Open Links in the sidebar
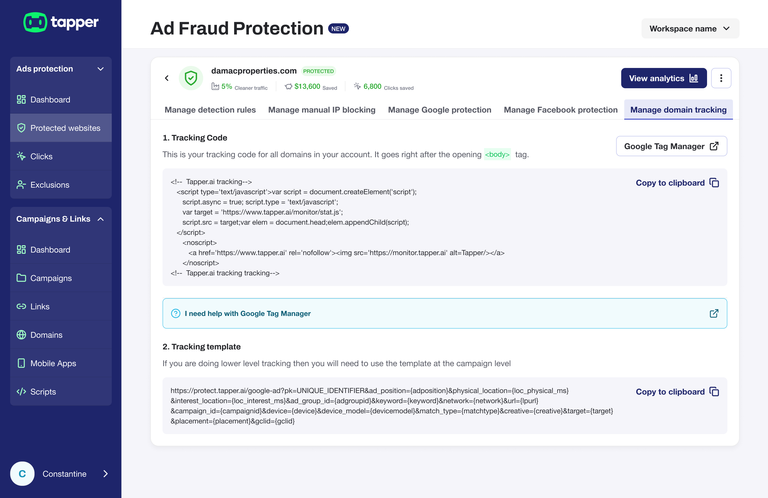 pyautogui.click(x=40, y=307)
